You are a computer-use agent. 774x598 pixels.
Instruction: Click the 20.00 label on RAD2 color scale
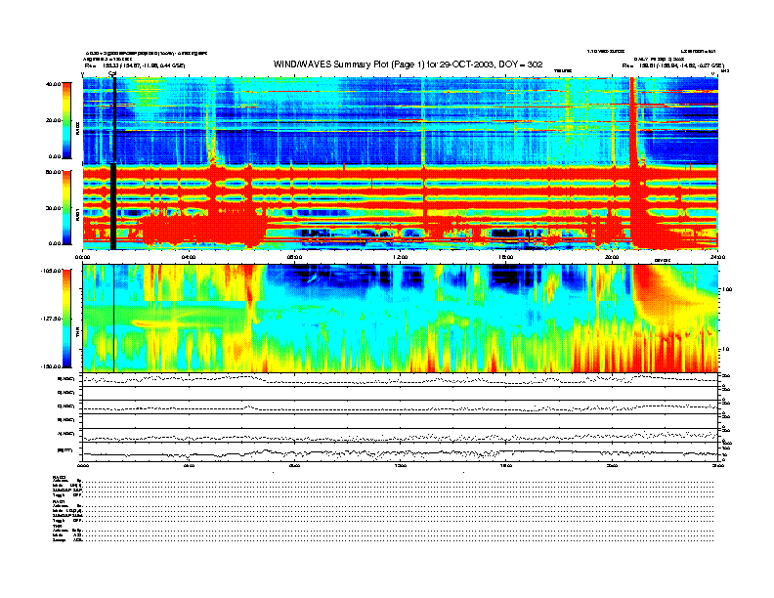point(53,120)
